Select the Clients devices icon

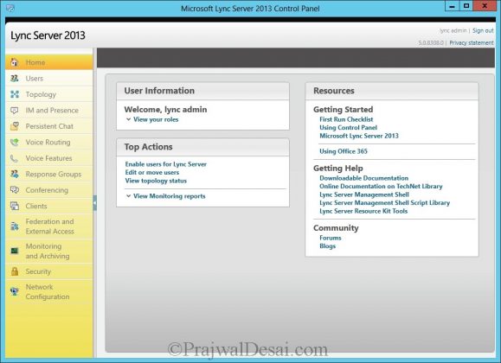coord(15,206)
